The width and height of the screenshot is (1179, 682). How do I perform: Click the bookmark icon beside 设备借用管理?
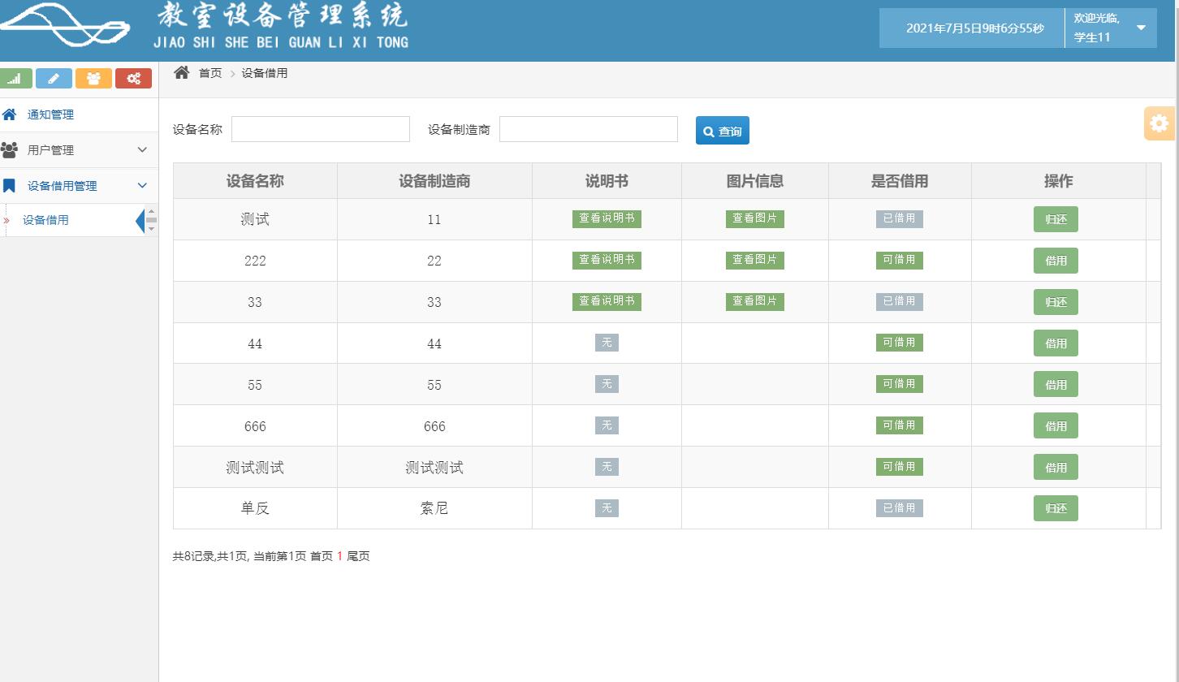tap(10, 185)
